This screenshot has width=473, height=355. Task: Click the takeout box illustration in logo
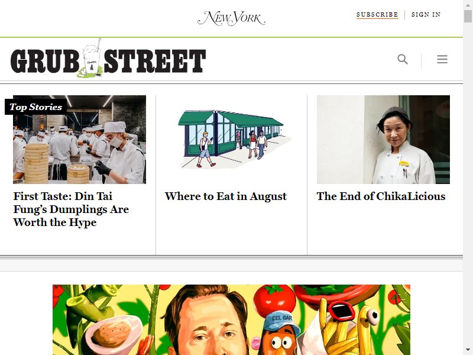click(x=91, y=59)
